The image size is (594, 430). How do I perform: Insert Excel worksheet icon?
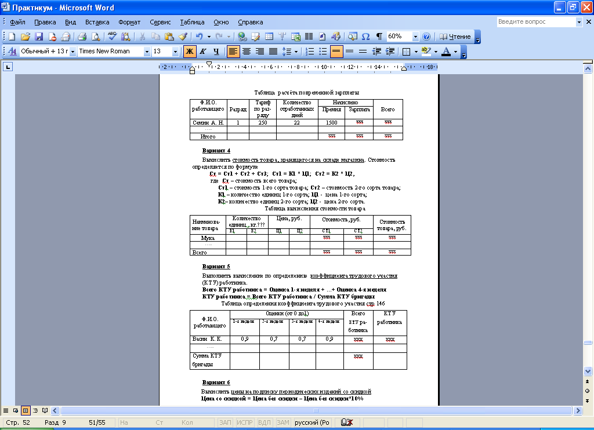pos(295,37)
